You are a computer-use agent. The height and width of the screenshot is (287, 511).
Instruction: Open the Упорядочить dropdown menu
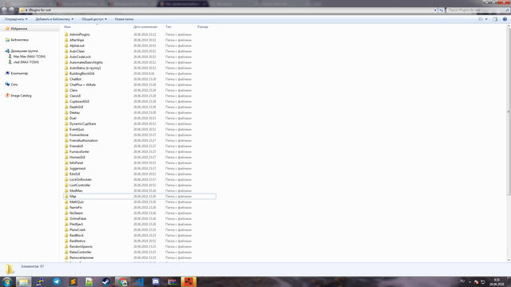(16, 19)
